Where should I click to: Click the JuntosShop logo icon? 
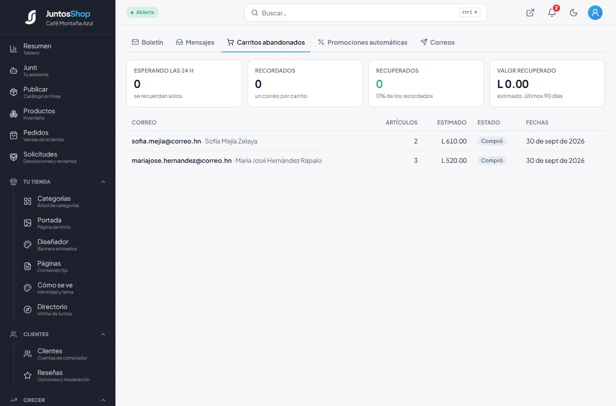(x=31, y=17)
